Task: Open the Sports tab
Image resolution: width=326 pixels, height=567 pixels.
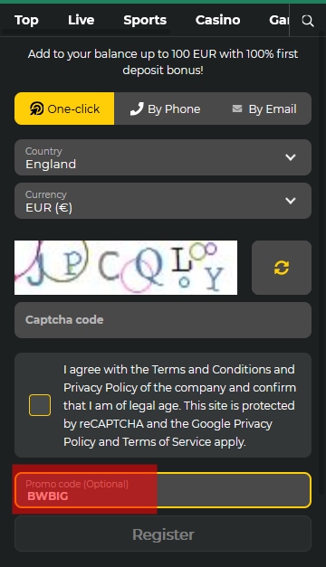Action: [x=145, y=20]
